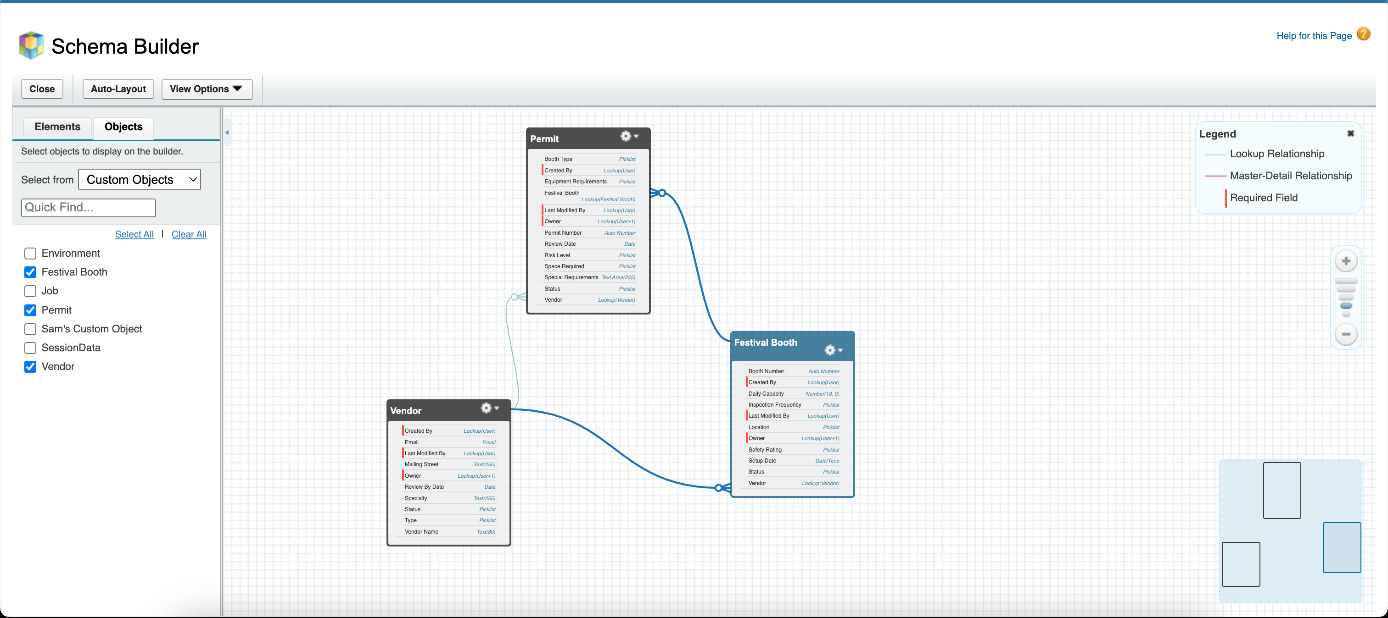Screen dimensions: 1388x618
Task: Collapse the sidebar with the arrow handle
Action: pyautogui.click(x=227, y=132)
